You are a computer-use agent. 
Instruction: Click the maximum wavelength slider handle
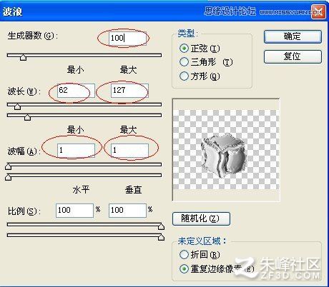click(28, 117)
